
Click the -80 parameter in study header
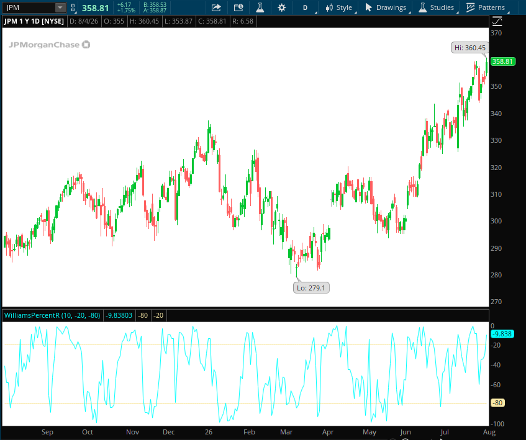[143, 315]
